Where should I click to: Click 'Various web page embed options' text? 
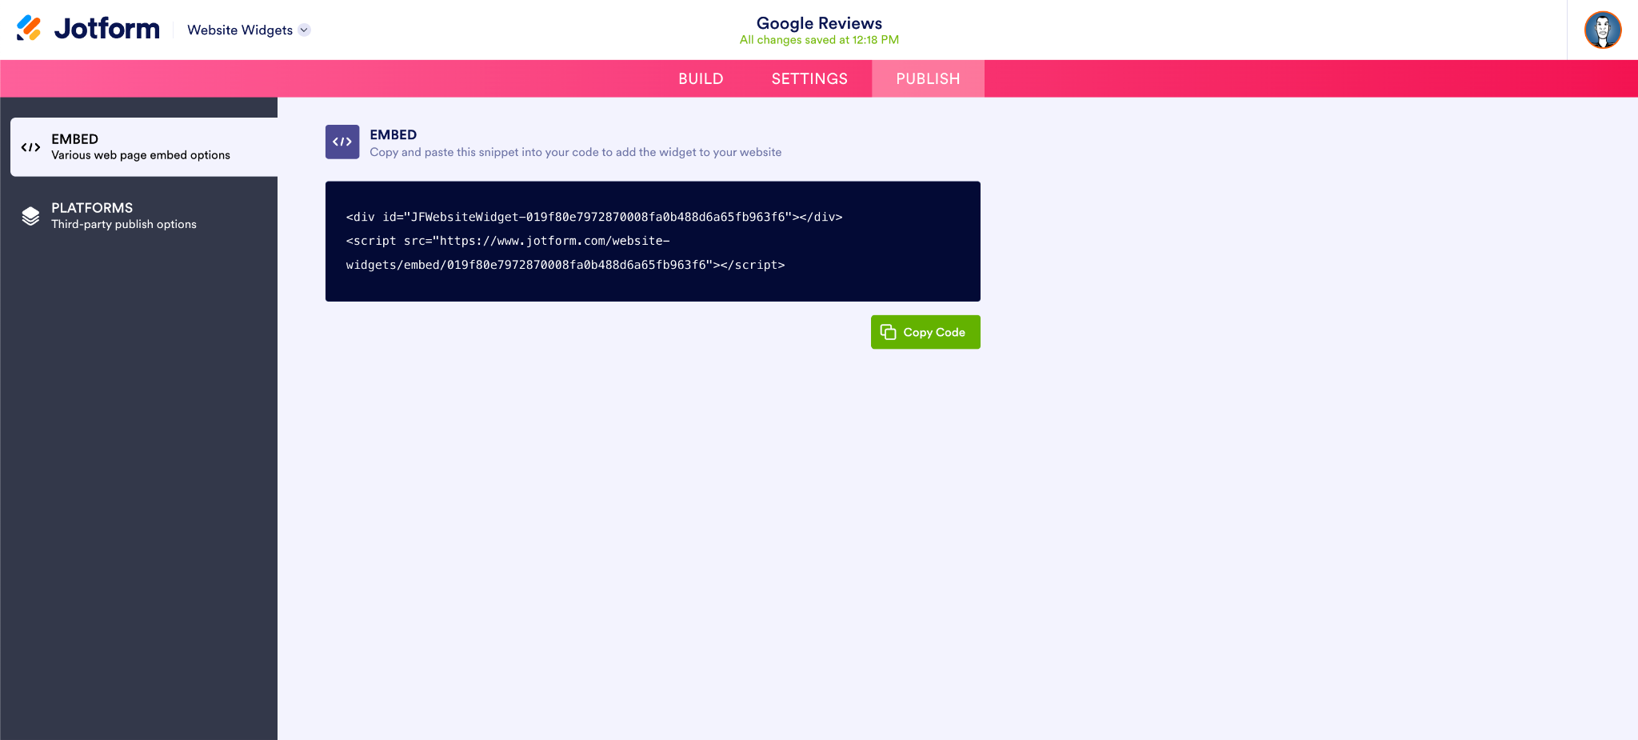coord(141,155)
